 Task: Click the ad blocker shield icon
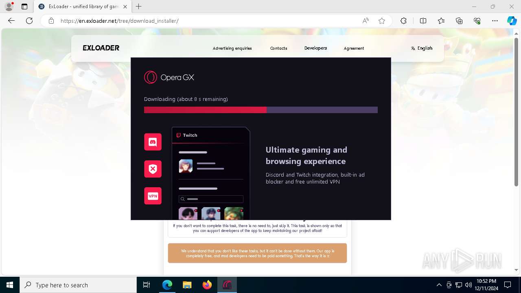(153, 169)
